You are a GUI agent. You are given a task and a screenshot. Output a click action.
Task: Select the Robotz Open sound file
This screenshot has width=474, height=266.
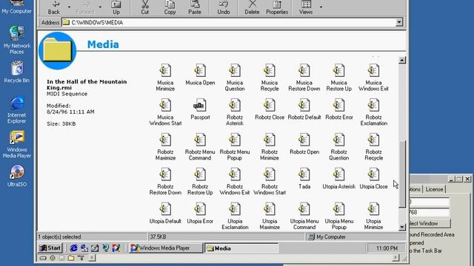[x=304, y=144]
